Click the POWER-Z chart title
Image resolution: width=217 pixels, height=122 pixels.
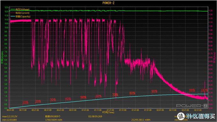[108, 3]
